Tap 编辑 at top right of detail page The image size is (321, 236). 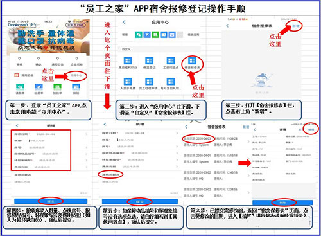[311, 129]
